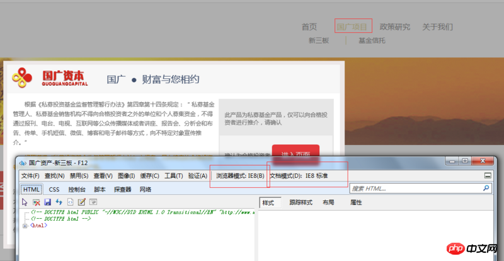The image size is (504, 261).
Task: Open the 查找(N) menu
Action: pyautogui.click(x=54, y=176)
